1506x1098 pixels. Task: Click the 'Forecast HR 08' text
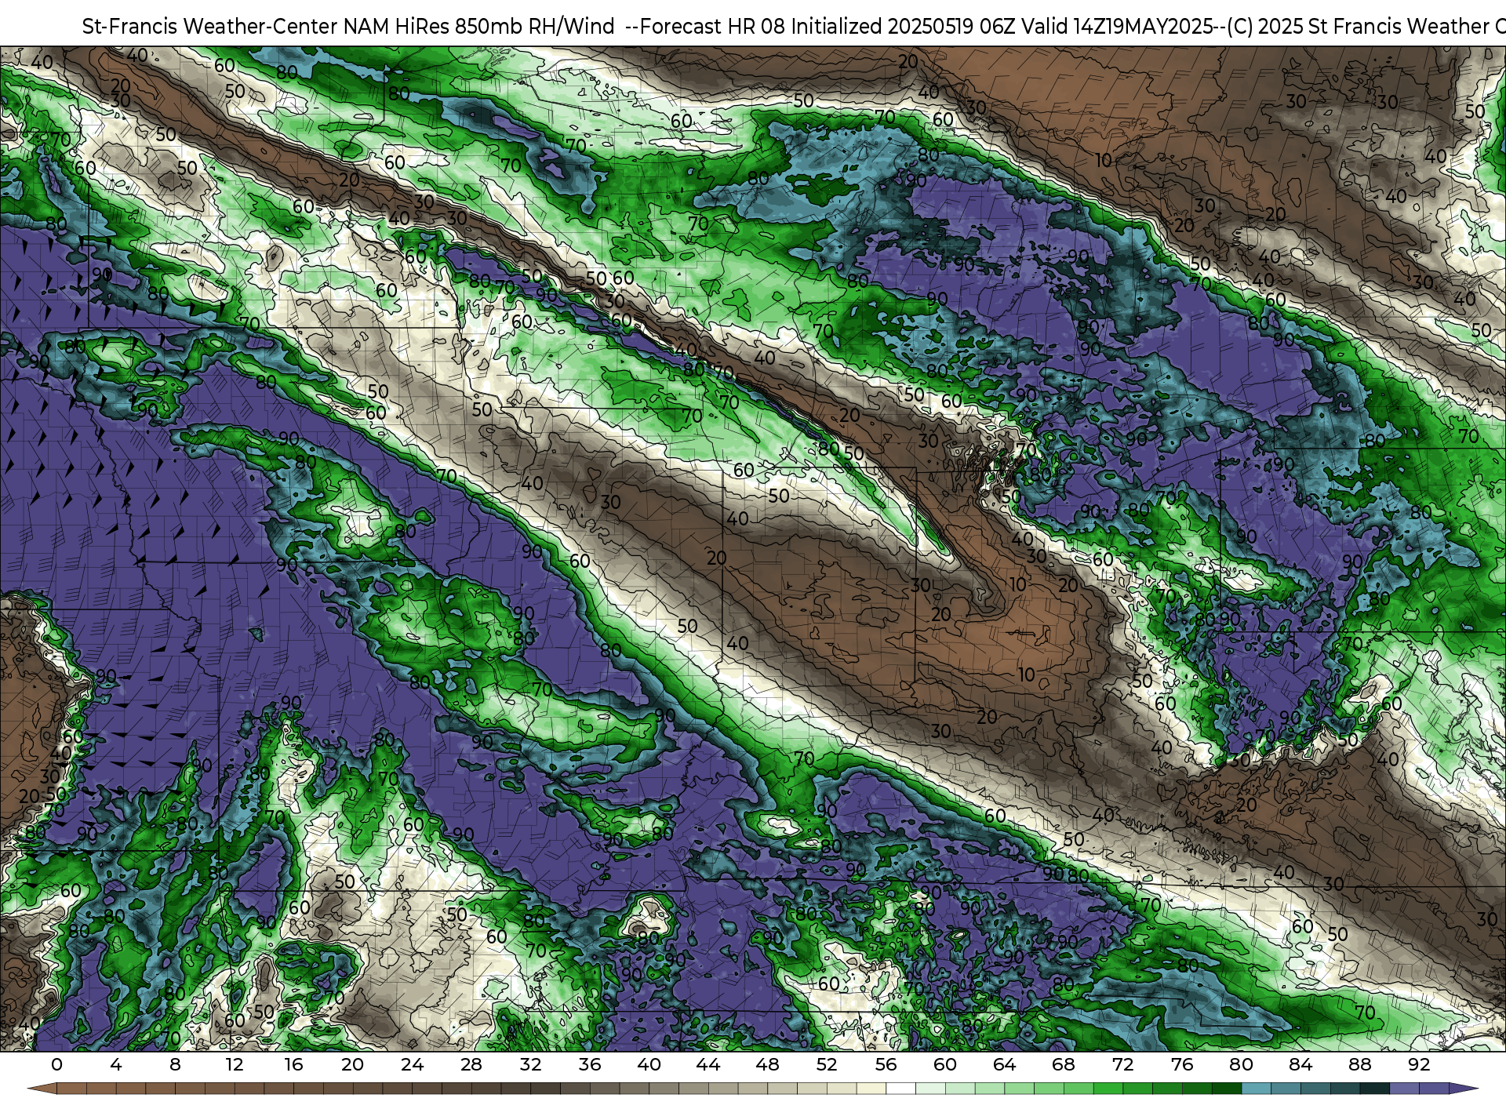tap(713, 26)
